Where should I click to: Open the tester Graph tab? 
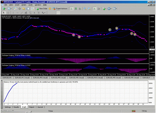(x=24, y=107)
